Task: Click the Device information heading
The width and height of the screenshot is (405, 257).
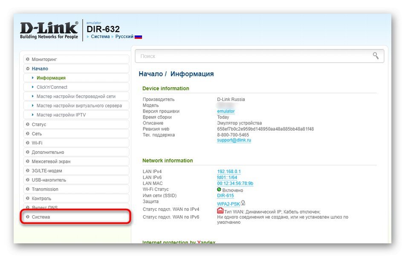Action: 166,88
